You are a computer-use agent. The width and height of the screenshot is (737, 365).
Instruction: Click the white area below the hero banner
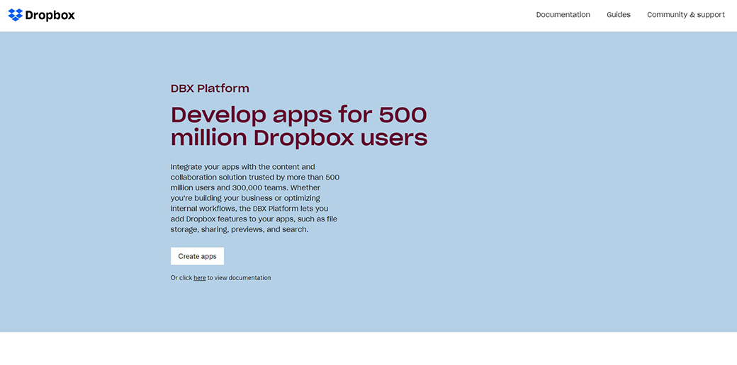(368, 349)
